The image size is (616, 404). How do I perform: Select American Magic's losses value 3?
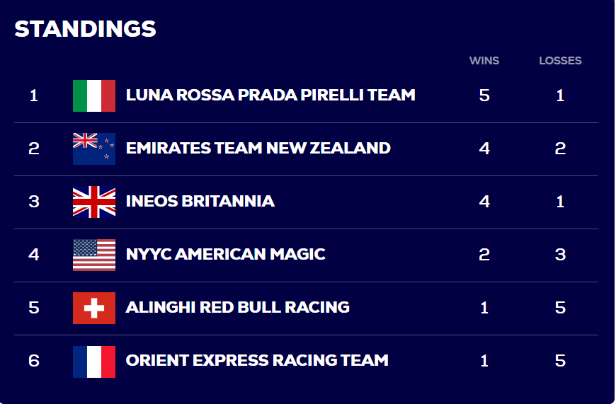point(560,255)
